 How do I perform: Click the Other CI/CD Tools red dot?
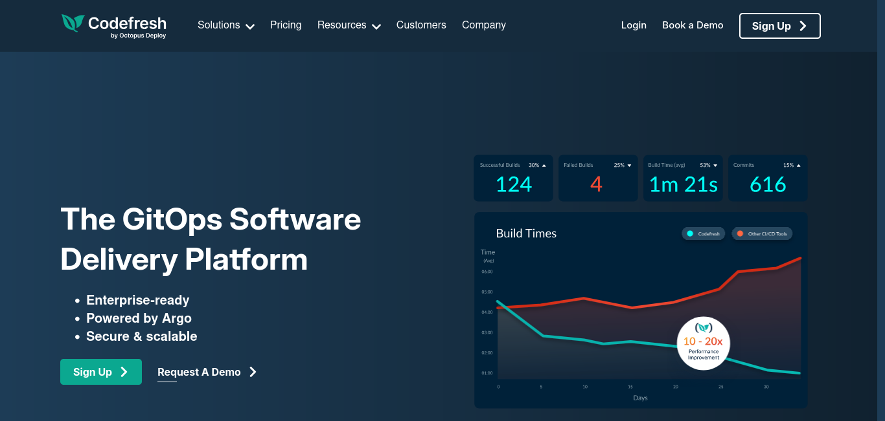click(740, 233)
